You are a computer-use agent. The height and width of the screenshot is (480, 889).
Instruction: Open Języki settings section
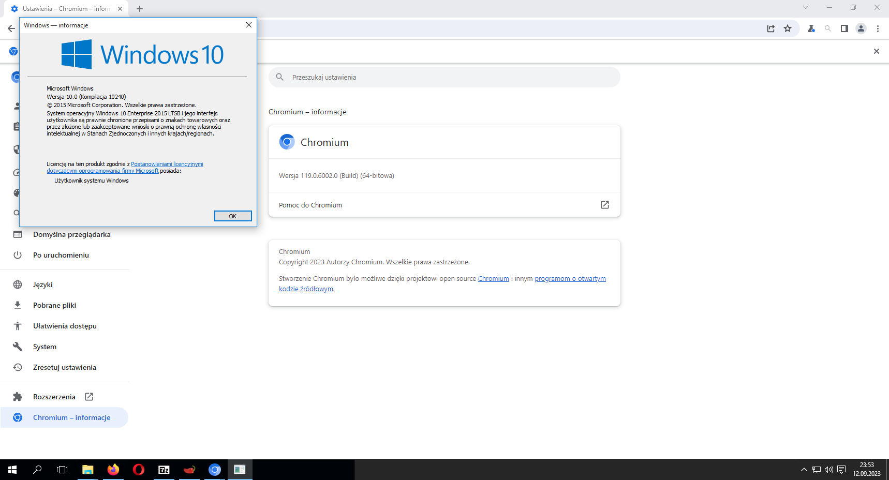43,284
